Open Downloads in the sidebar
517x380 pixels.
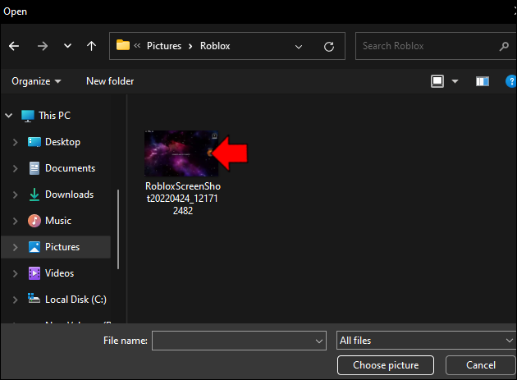tap(61, 195)
